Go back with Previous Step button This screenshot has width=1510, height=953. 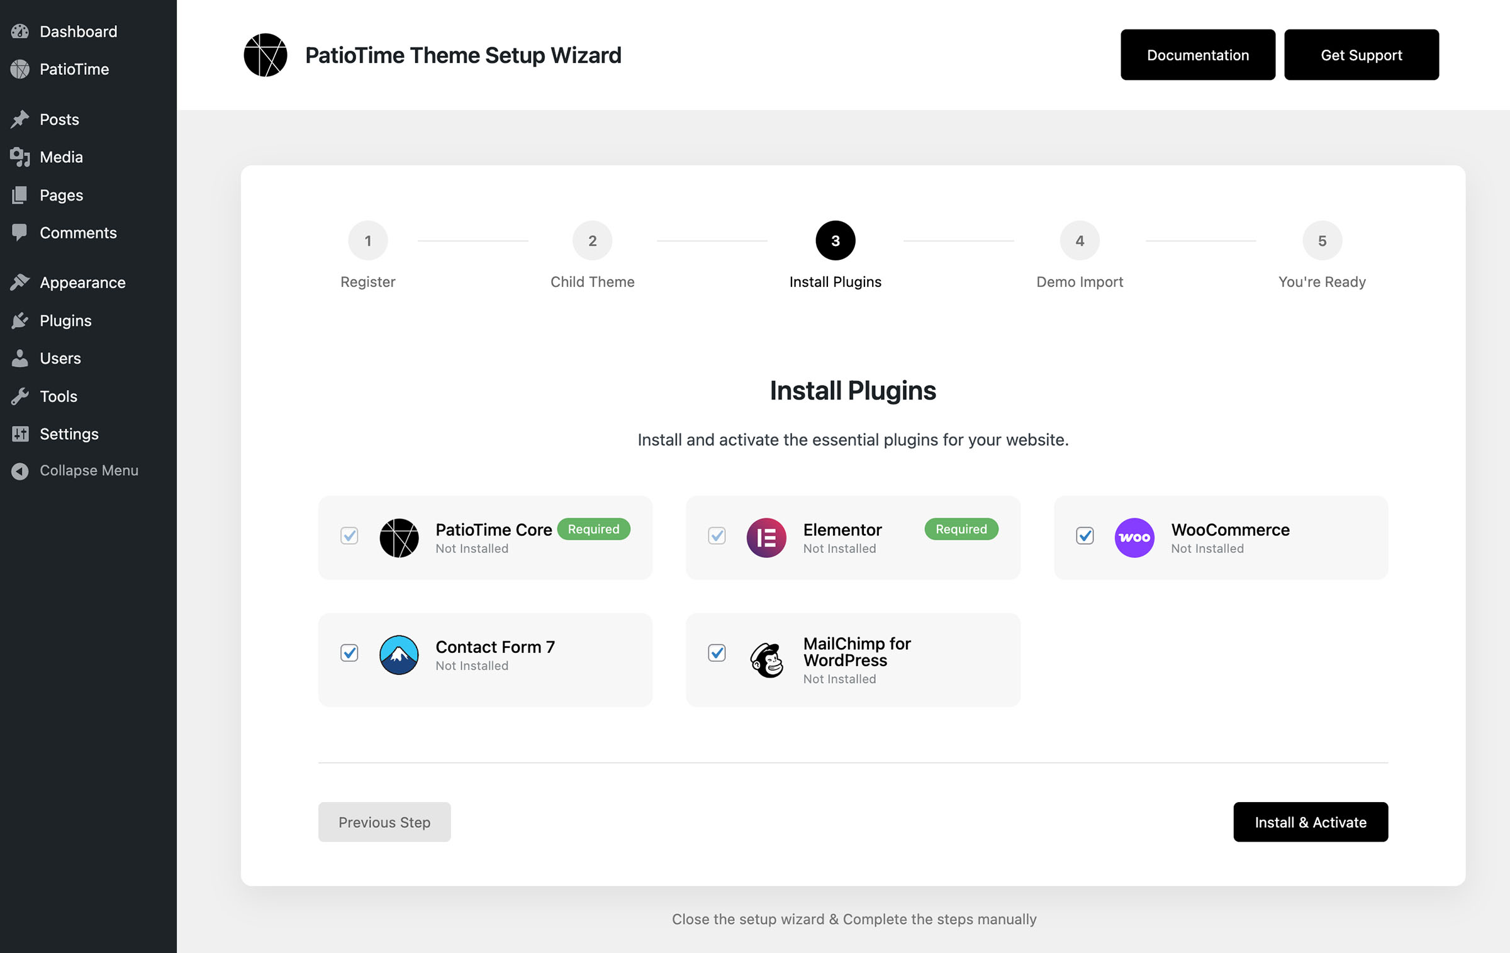pyautogui.click(x=384, y=822)
